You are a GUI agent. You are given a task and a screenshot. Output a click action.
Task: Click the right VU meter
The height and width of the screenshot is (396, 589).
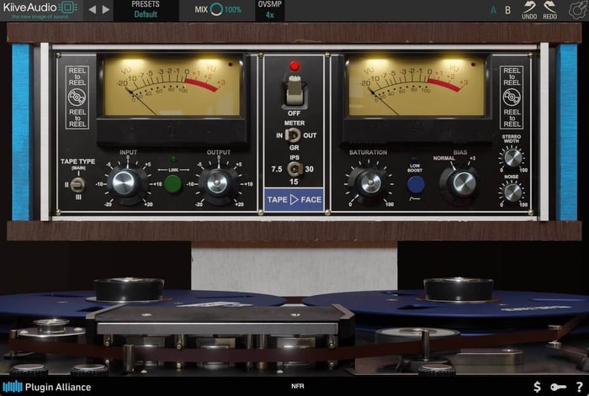pos(417,87)
